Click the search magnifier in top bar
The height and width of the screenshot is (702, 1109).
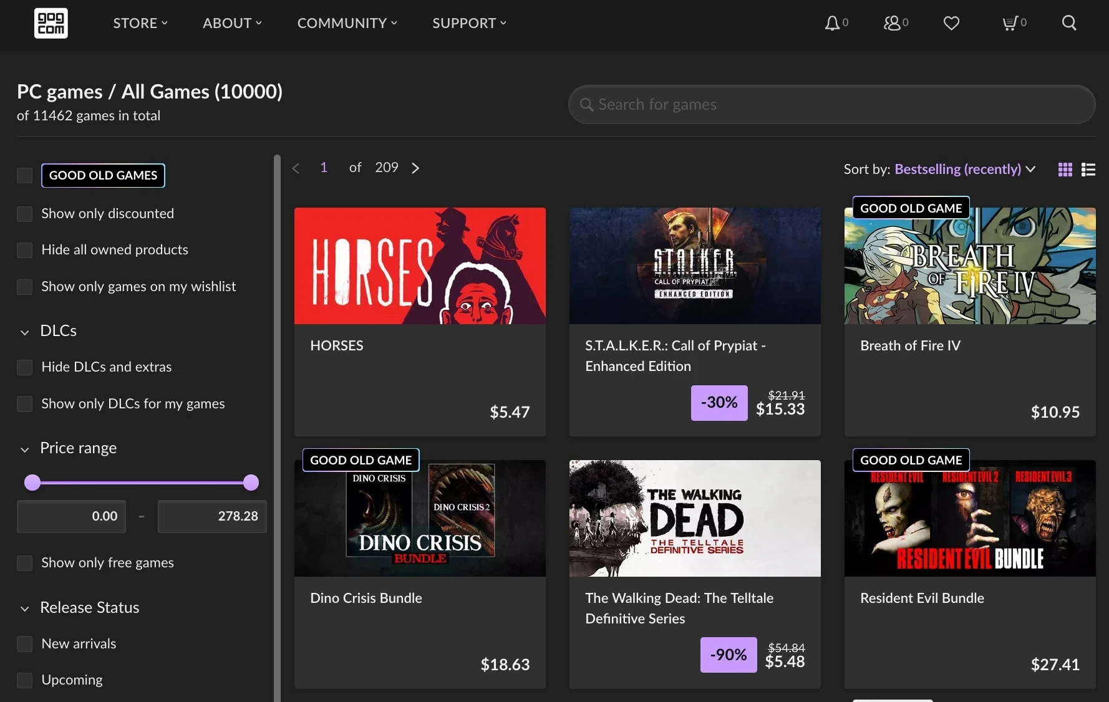click(1069, 23)
